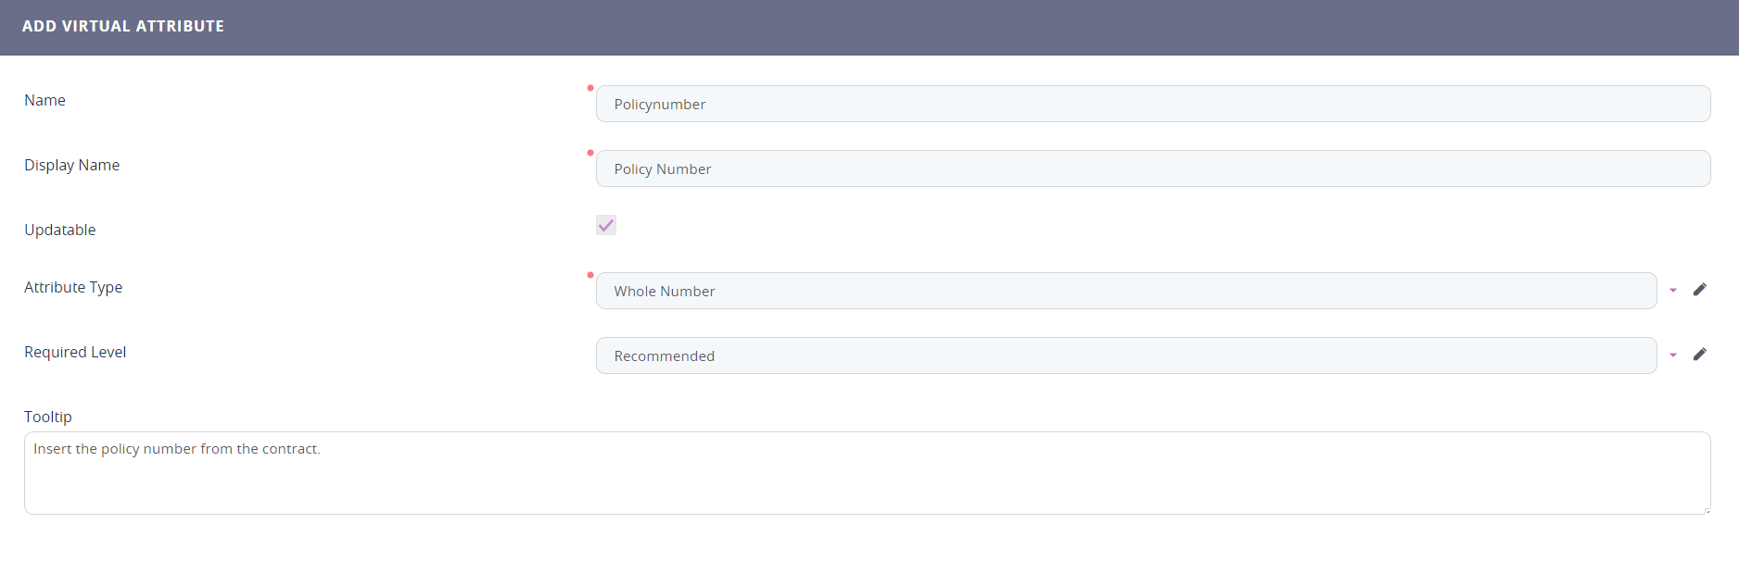Grab the Tooltip textarea resize handle
Screen dimensions: 1739x561
coord(1707,510)
